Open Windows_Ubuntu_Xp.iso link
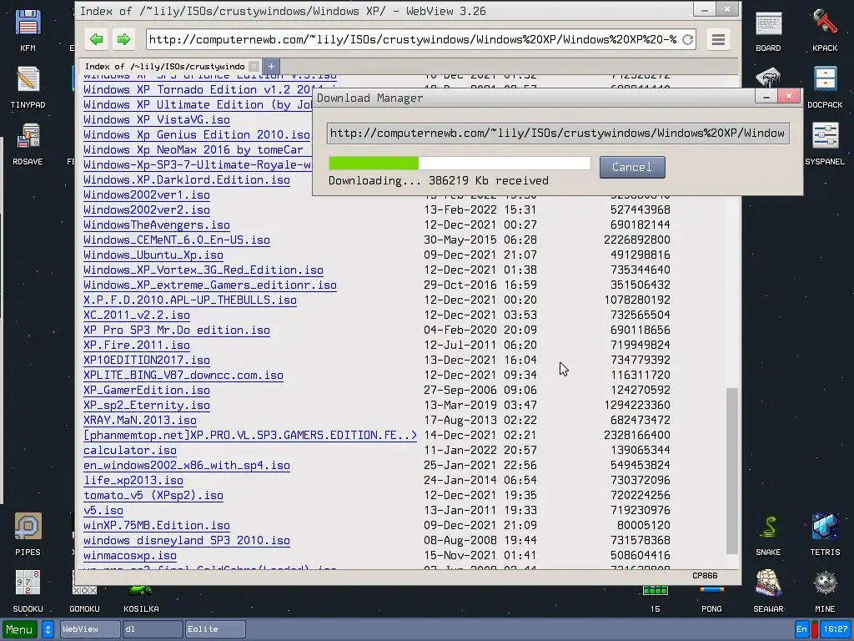 [153, 255]
